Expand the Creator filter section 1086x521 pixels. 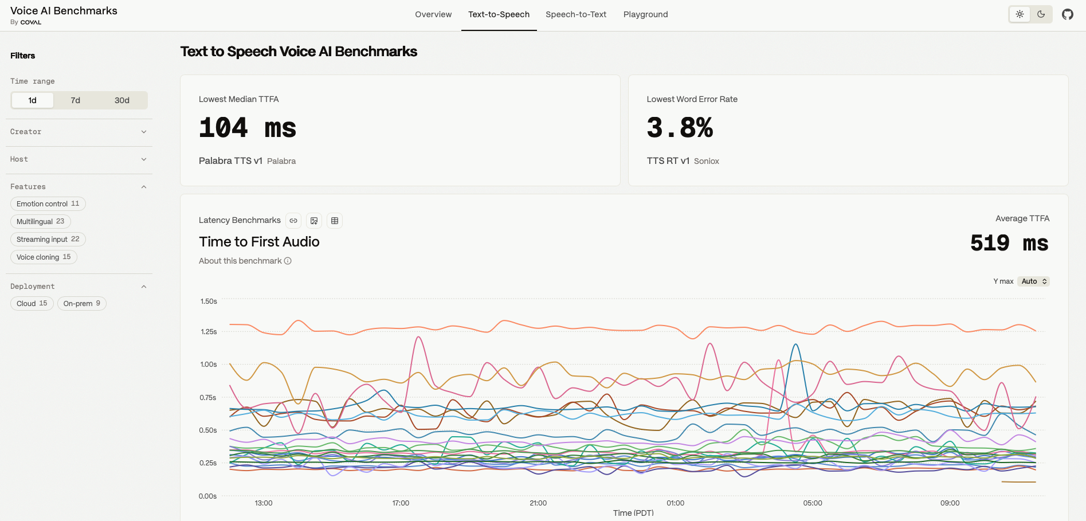79,132
